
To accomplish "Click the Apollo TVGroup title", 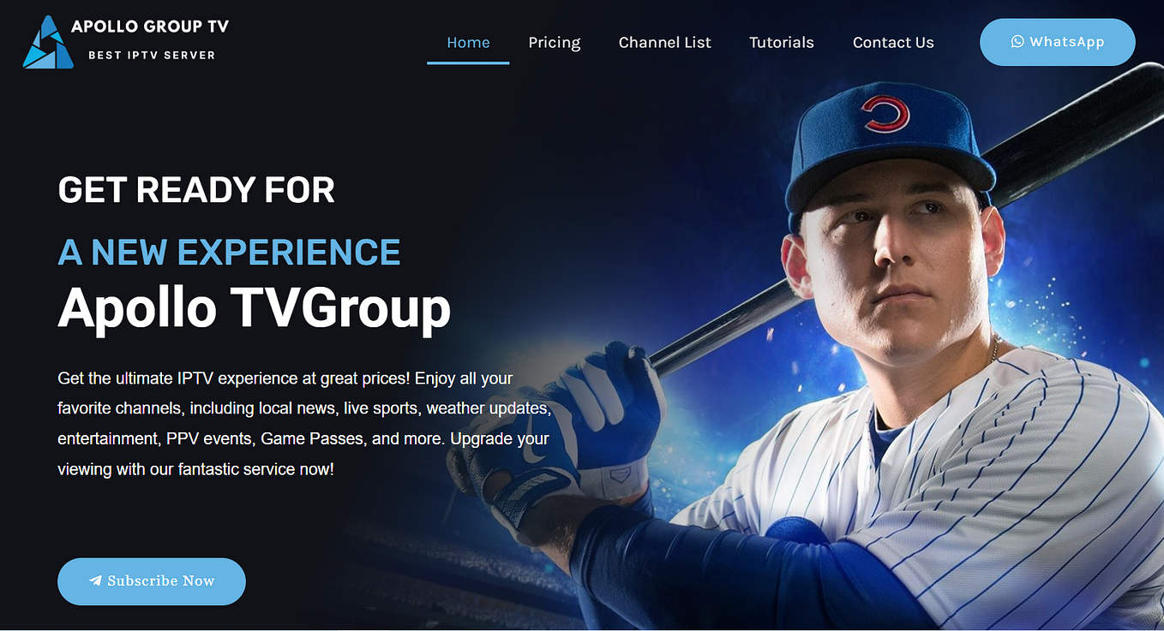I will click(254, 307).
